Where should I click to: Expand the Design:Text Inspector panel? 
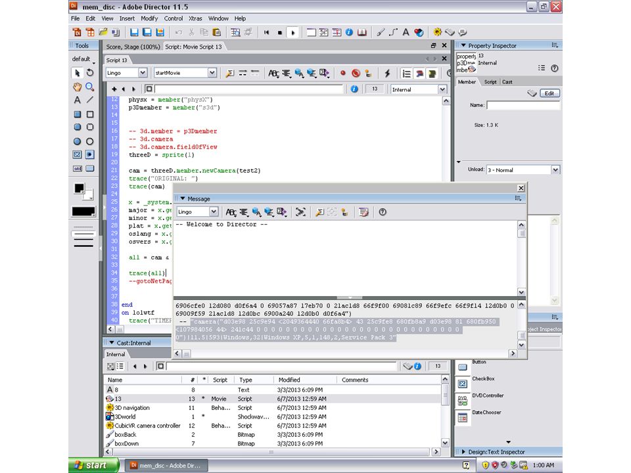click(463, 452)
